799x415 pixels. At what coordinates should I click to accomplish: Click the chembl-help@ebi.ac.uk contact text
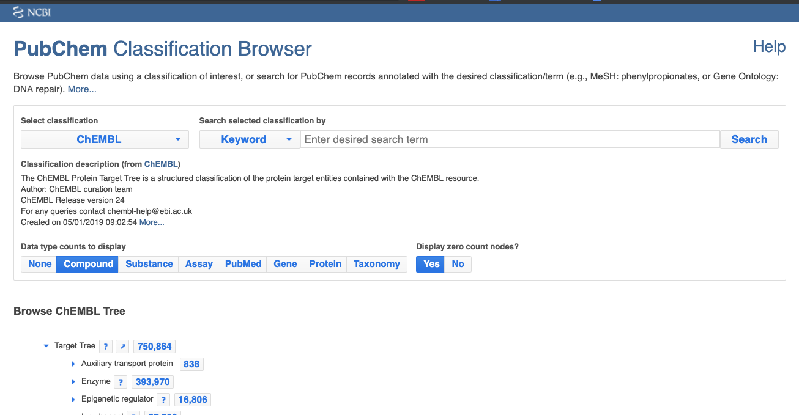(150, 211)
